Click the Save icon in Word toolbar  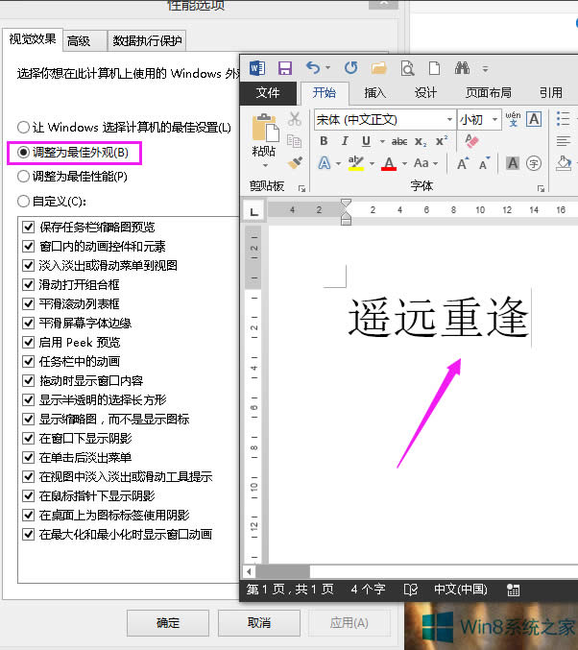[285, 68]
